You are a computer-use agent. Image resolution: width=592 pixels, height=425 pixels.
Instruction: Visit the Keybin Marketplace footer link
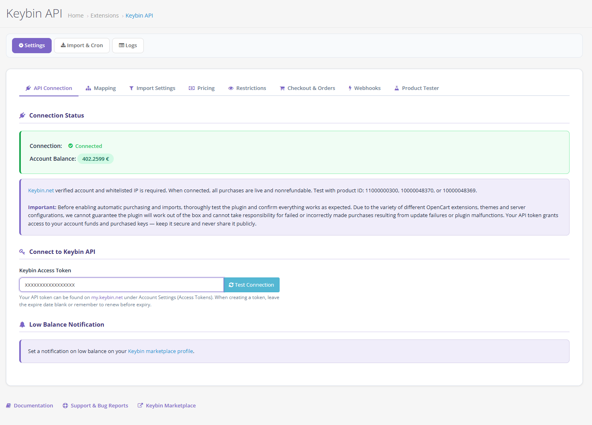[x=171, y=406]
